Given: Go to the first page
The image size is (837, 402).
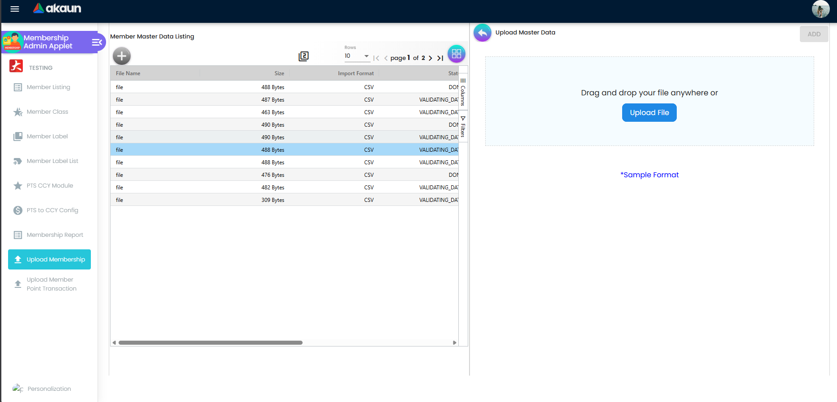Looking at the screenshot, I should click(376, 58).
